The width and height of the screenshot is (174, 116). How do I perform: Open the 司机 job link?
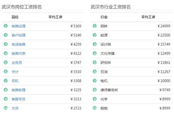pos(15,81)
